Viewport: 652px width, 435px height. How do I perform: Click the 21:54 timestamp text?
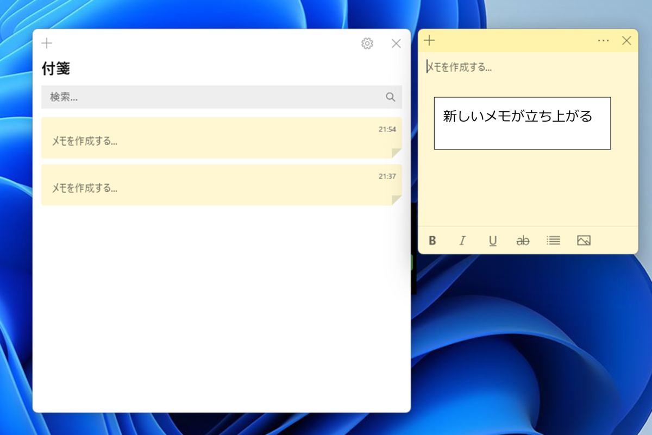[387, 129]
